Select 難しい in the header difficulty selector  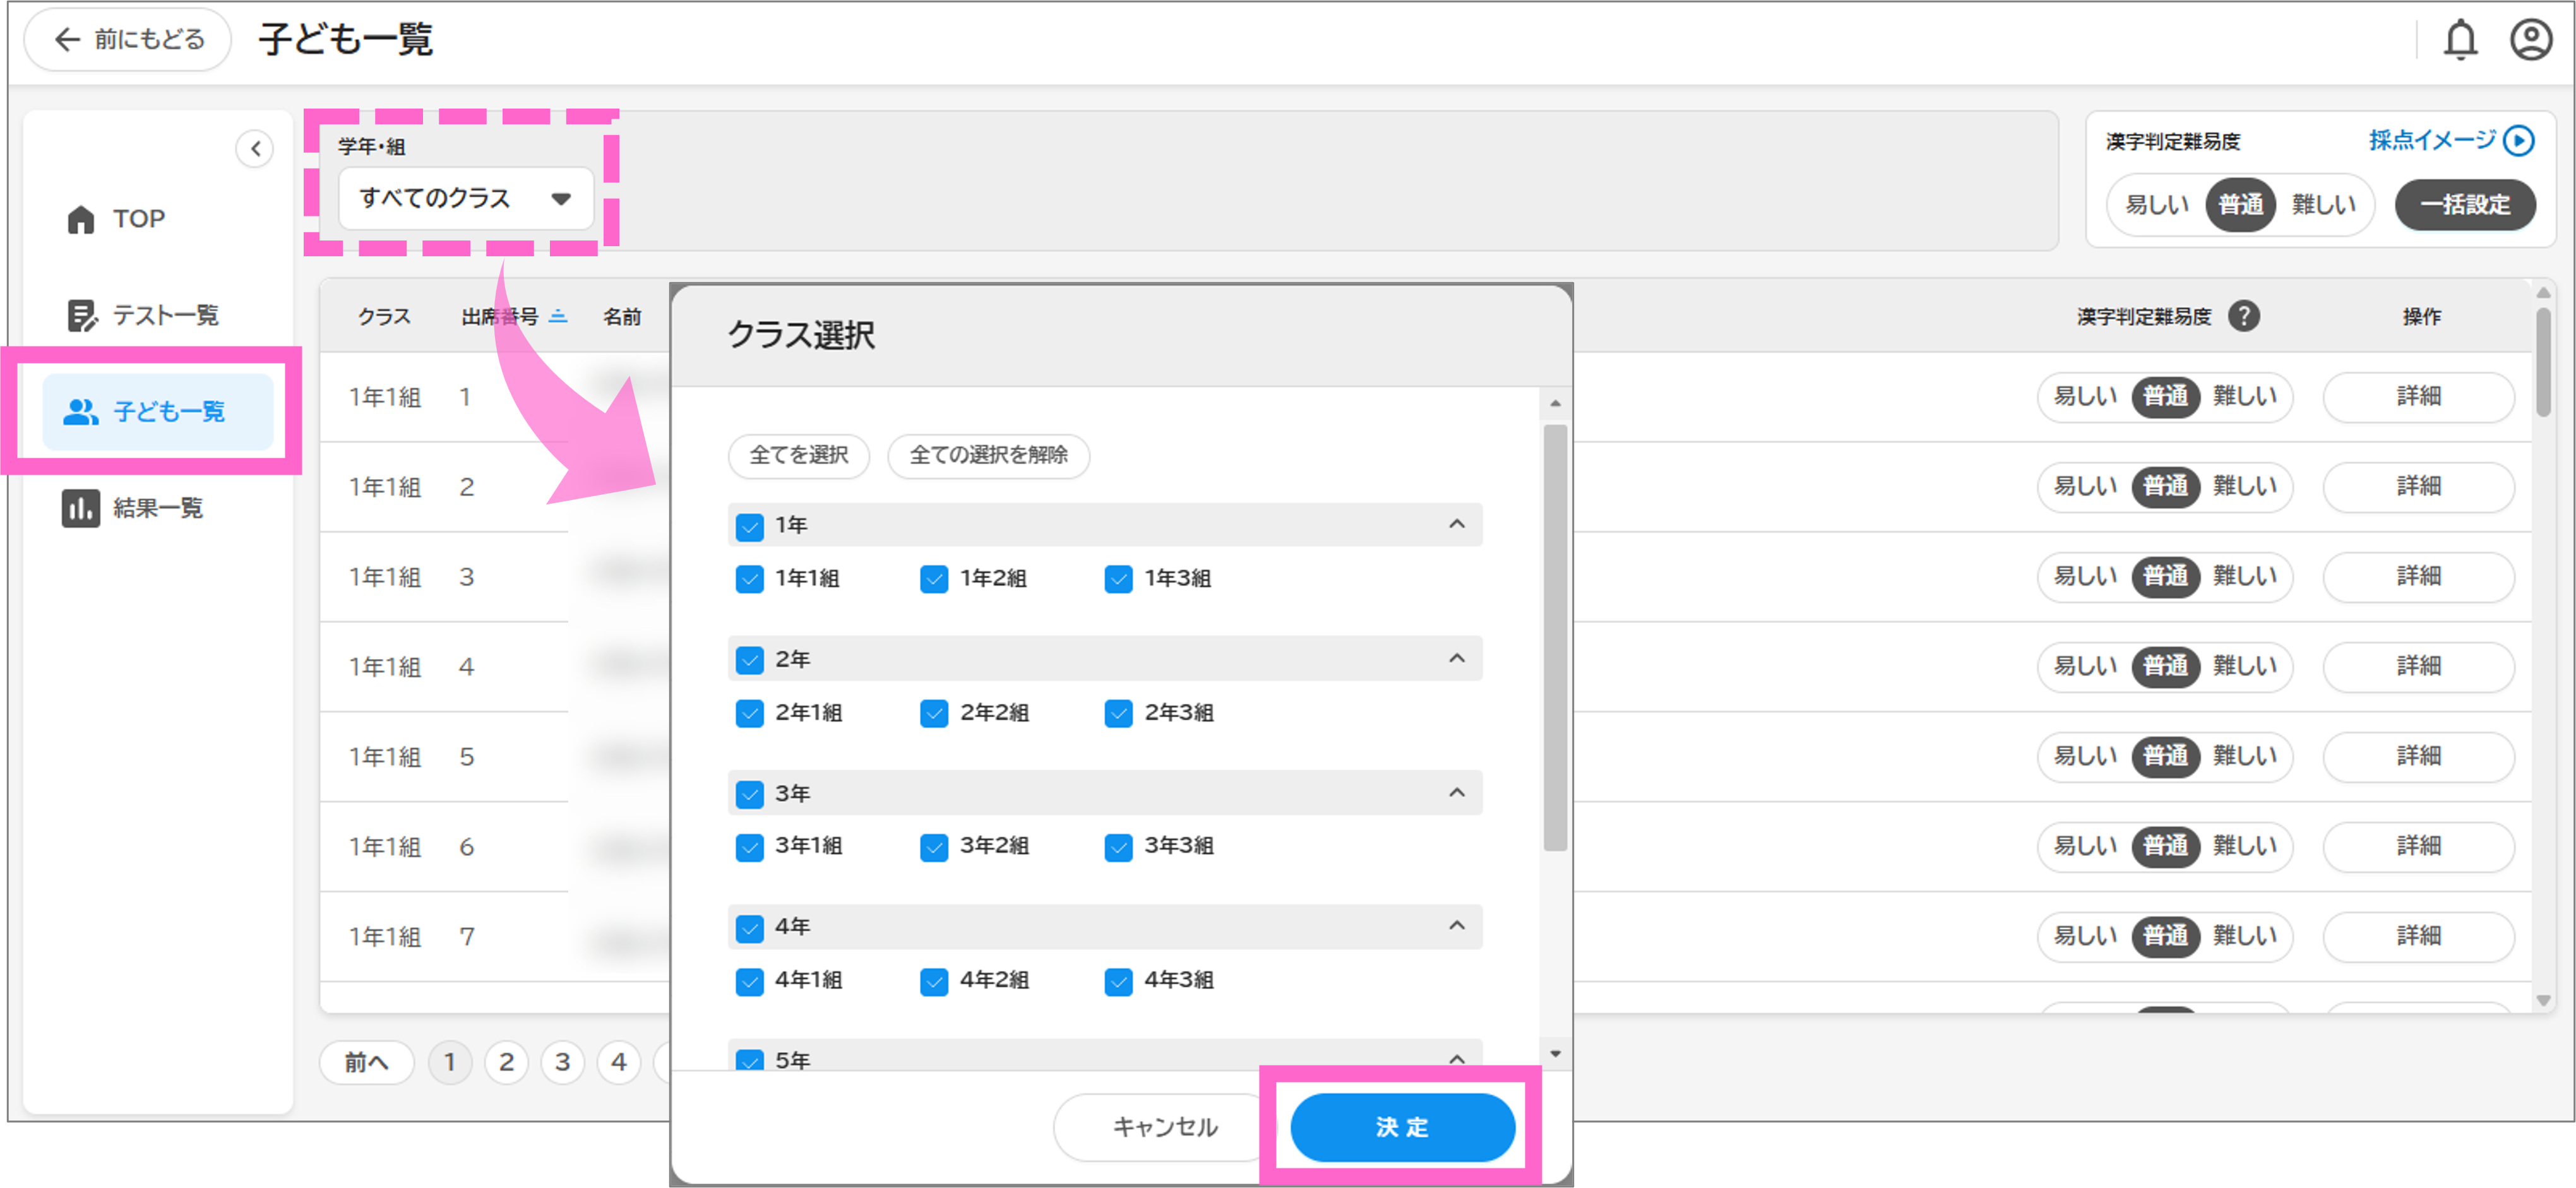pyautogui.click(x=2324, y=205)
